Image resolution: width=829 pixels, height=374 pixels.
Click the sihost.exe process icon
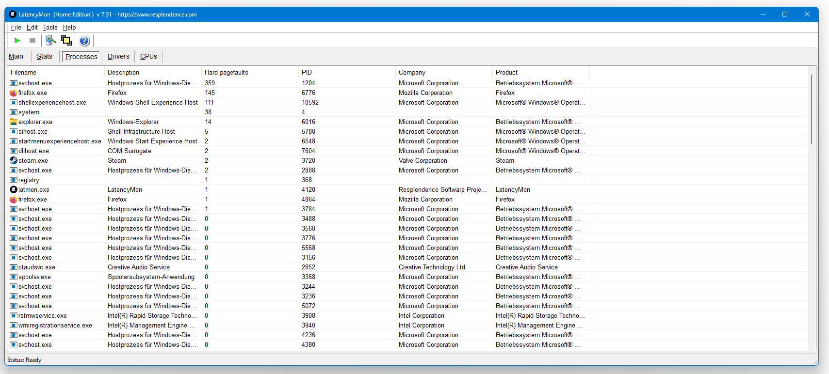tap(14, 132)
